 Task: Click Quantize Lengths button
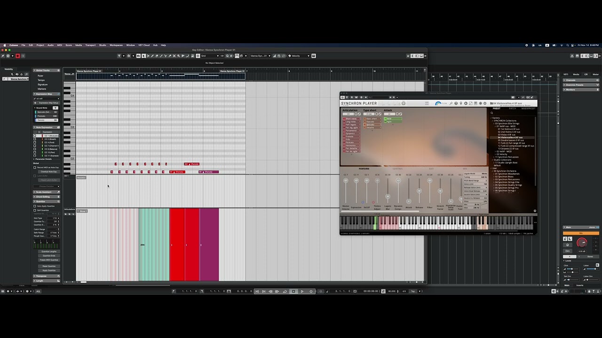click(49, 252)
